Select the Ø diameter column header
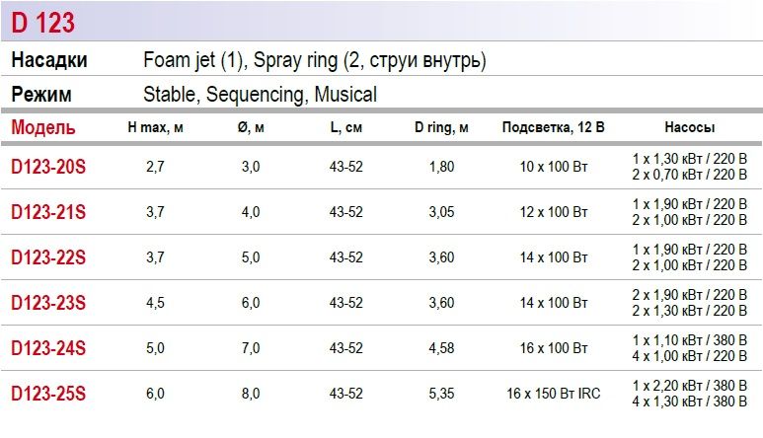 coord(251,128)
